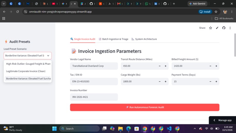Screen dimensions: 236x133
Task: Favorite the app with the Streamlit star icon
Action: 211,28
